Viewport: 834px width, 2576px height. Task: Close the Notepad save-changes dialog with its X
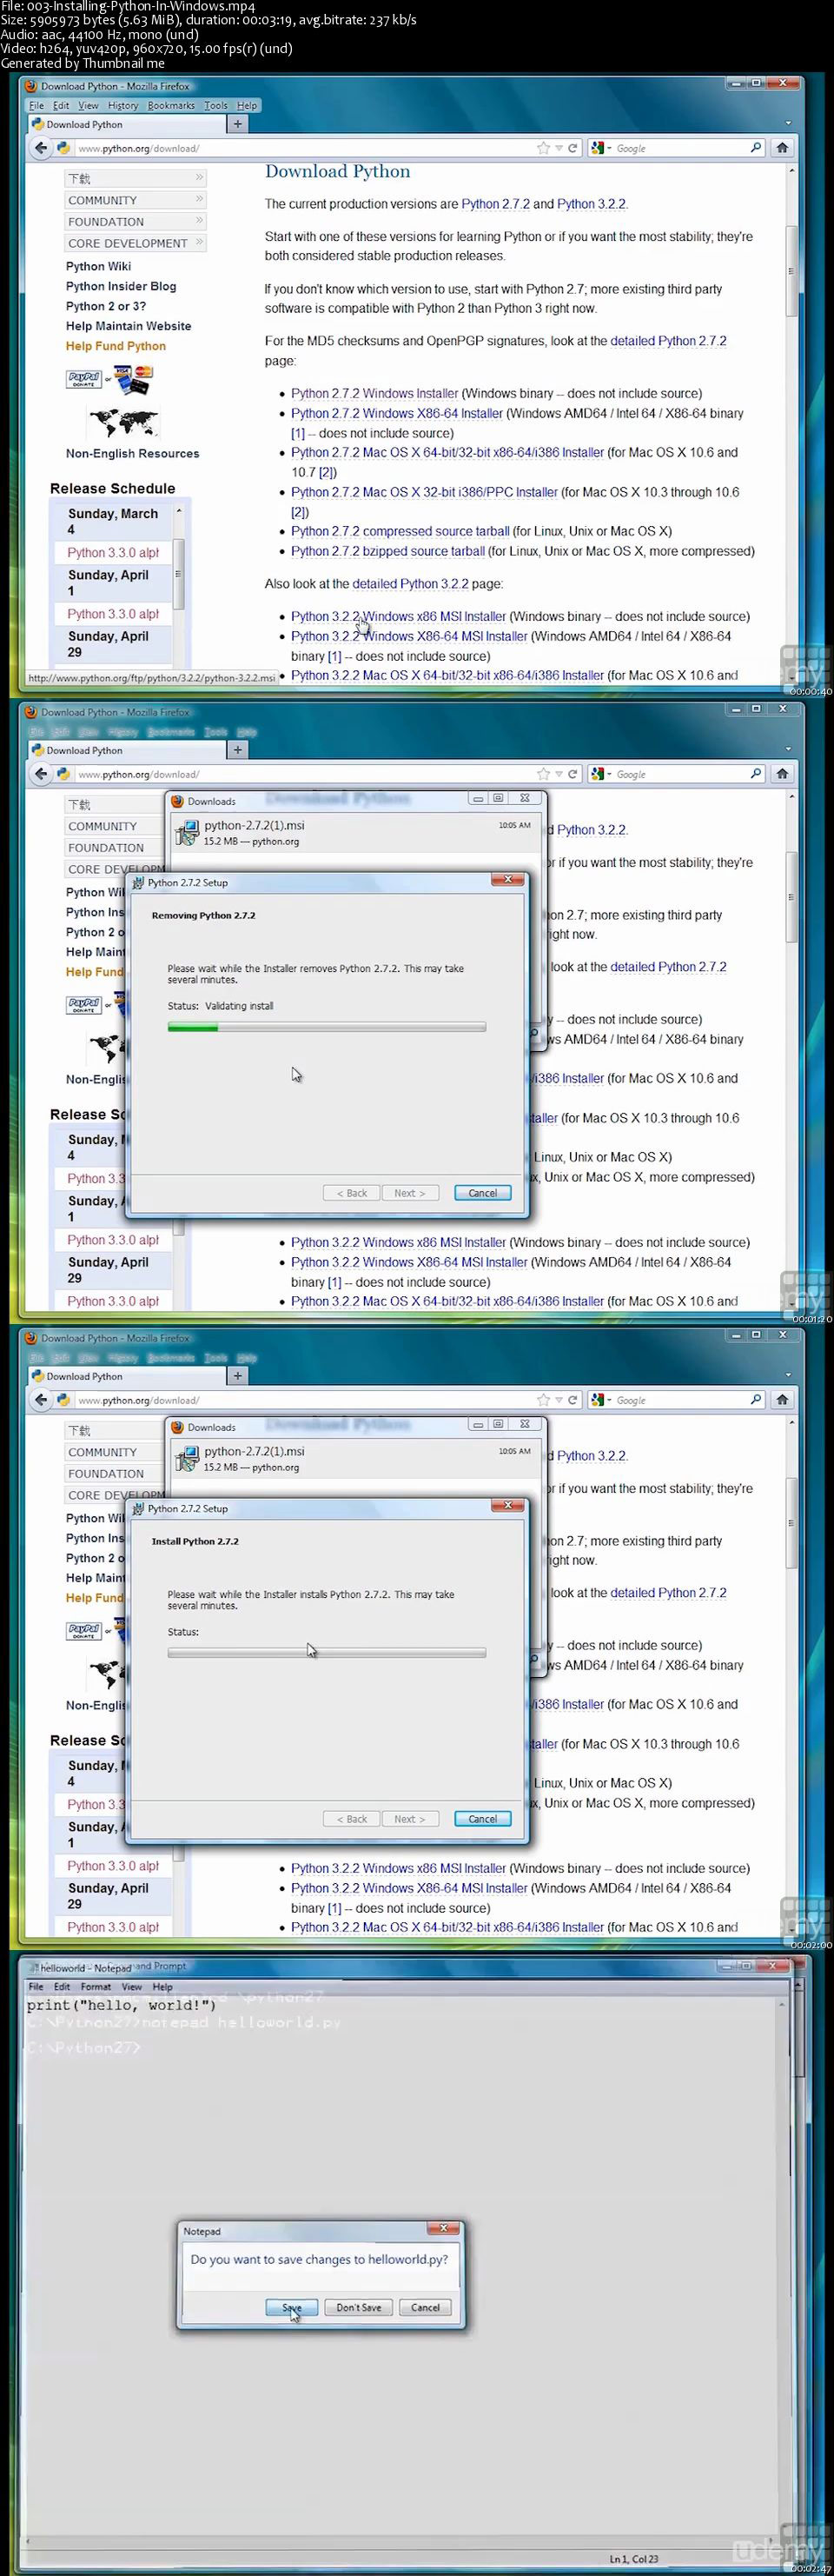443,2228
